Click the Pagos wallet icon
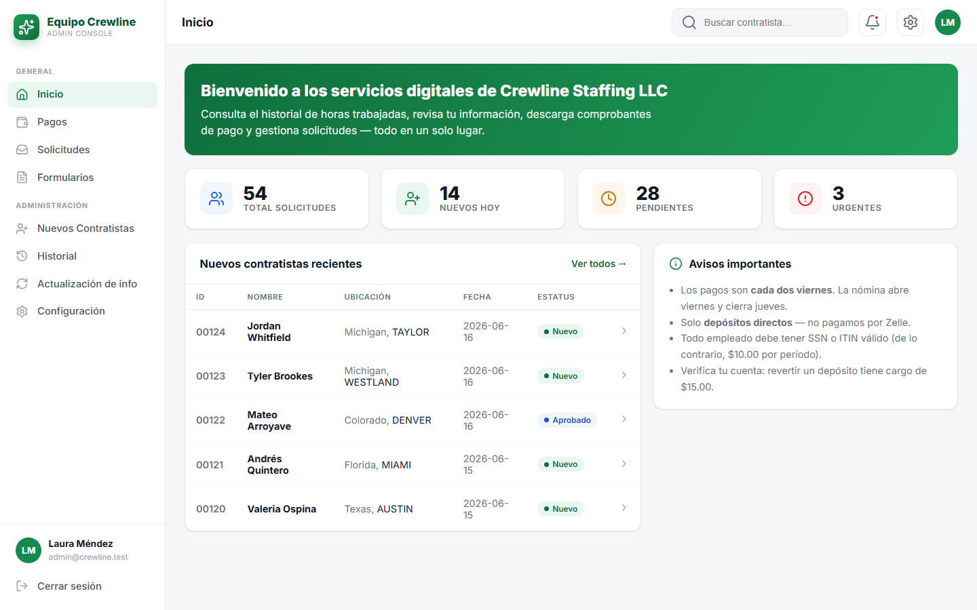This screenshot has width=977, height=610. pos(22,122)
